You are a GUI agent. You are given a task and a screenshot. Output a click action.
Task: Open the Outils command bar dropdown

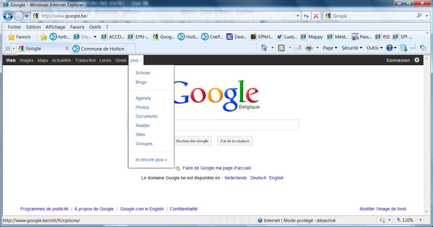374,48
